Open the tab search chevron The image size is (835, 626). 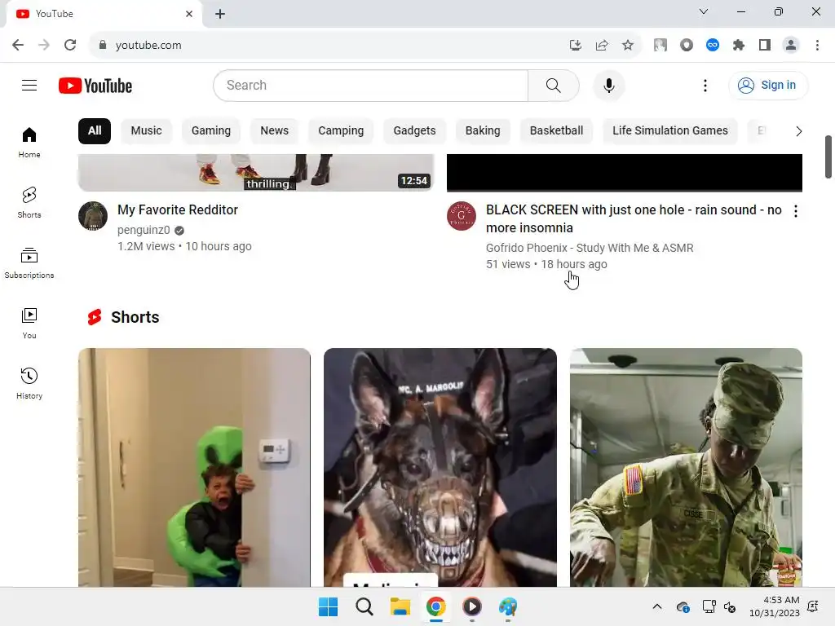click(x=704, y=11)
